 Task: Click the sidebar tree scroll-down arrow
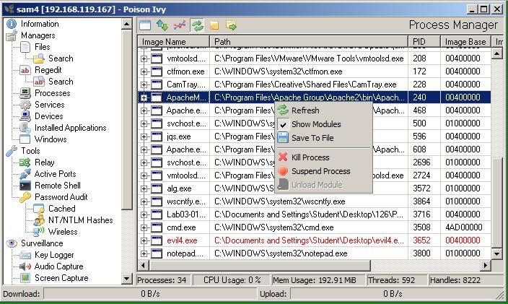(x=127, y=279)
